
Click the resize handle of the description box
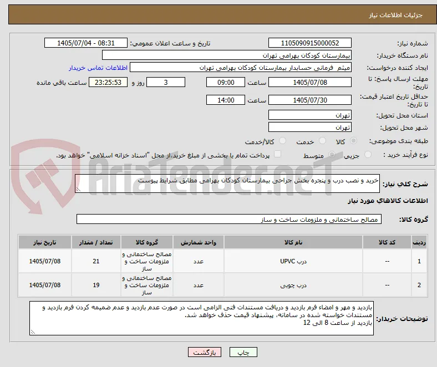78,190
